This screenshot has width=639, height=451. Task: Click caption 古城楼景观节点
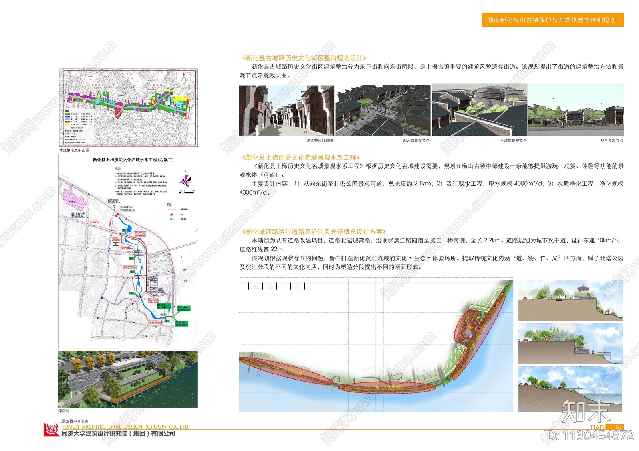(513, 140)
